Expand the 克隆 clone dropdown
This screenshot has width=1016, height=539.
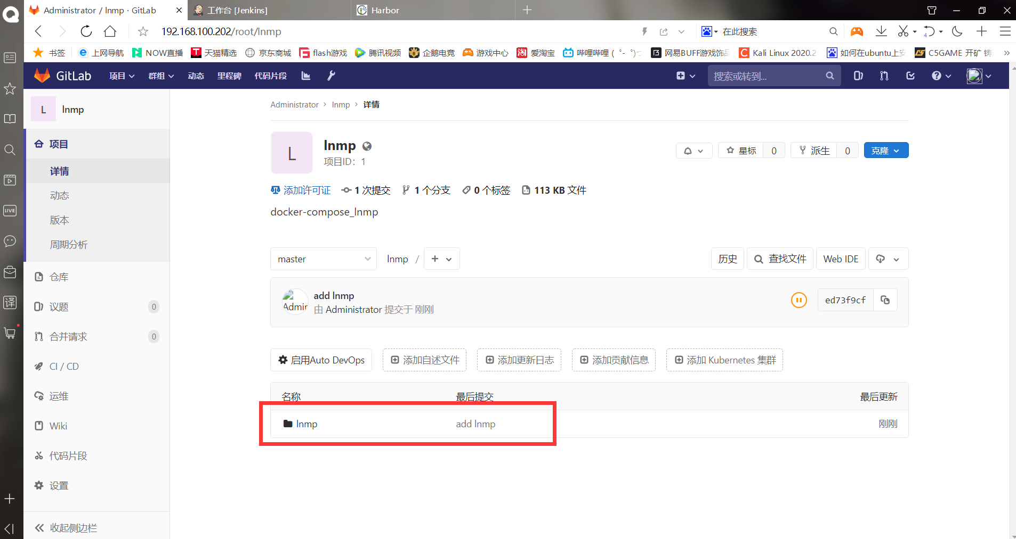click(885, 150)
